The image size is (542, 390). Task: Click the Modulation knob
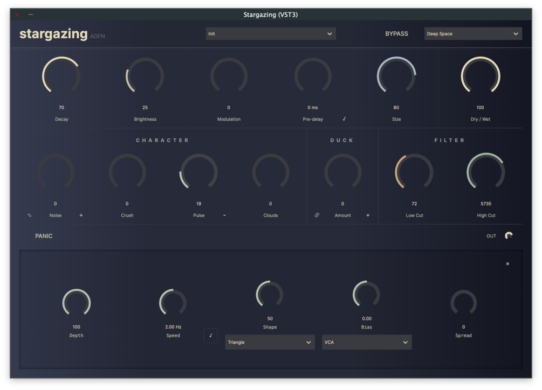(x=229, y=75)
